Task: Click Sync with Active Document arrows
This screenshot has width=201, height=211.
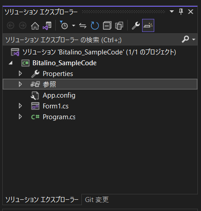Action: pyautogui.click(x=83, y=26)
